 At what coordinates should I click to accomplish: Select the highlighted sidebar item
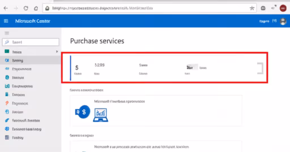click(31, 60)
